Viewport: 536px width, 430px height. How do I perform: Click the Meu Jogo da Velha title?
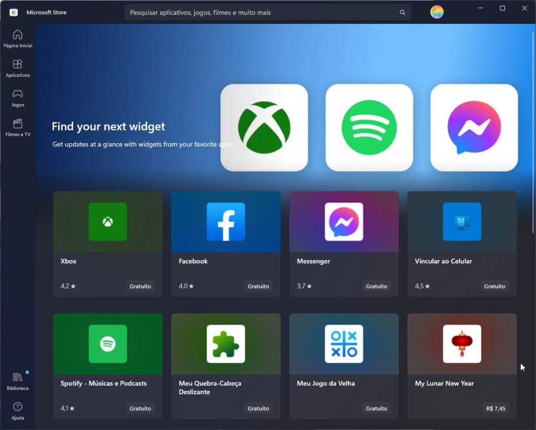point(326,383)
